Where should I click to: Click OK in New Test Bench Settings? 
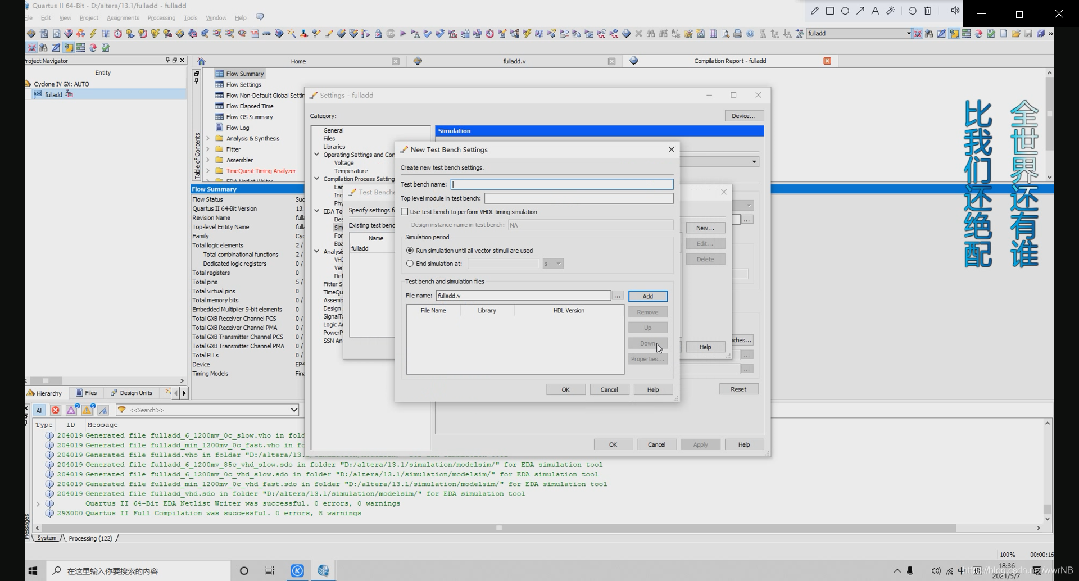[565, 389]
